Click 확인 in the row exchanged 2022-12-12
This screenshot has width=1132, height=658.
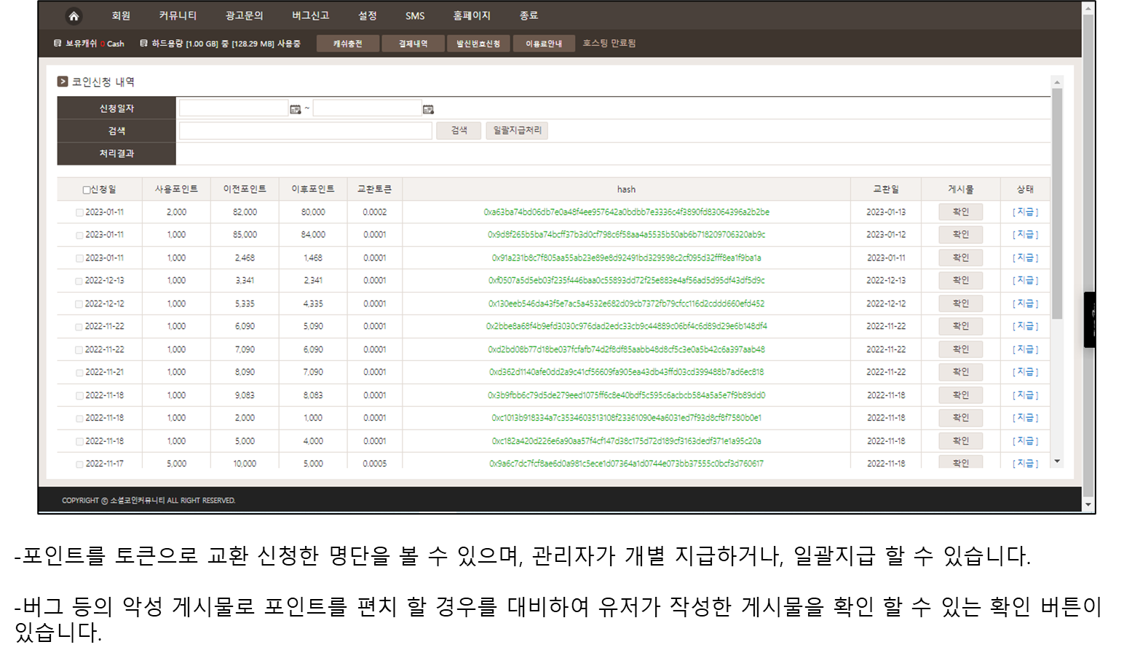pyautogui.click(x=961, y=304)
